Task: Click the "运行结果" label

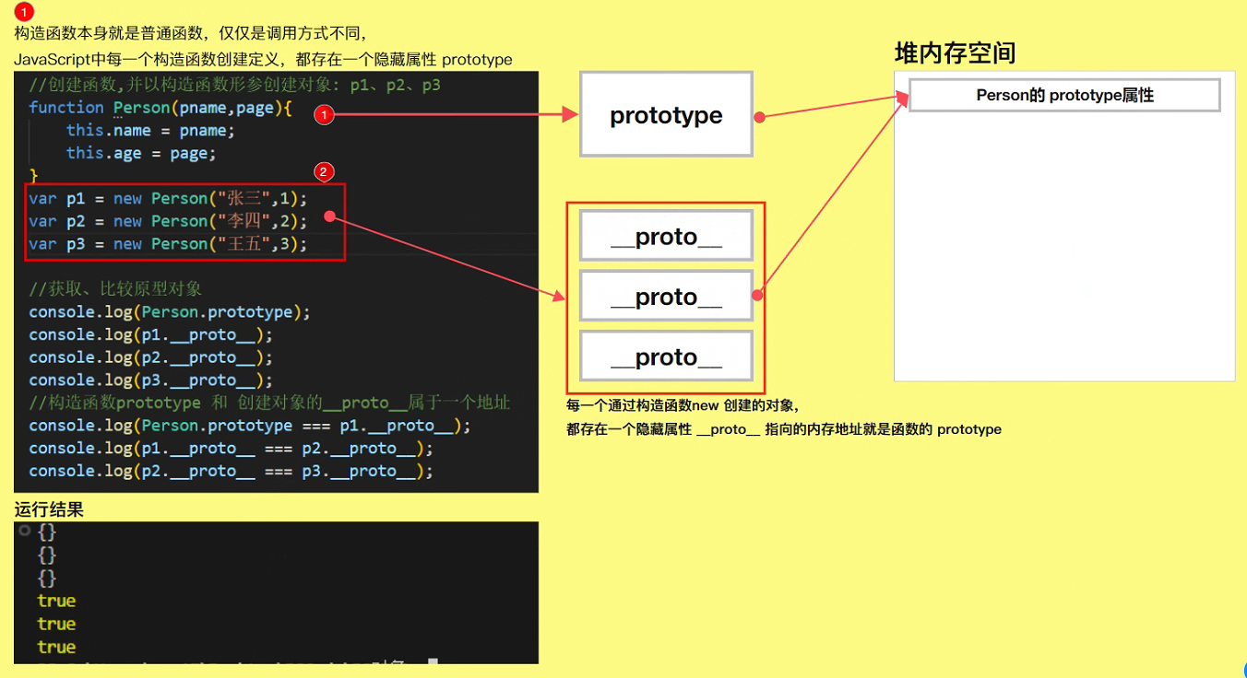Action: tap(49, 508)
